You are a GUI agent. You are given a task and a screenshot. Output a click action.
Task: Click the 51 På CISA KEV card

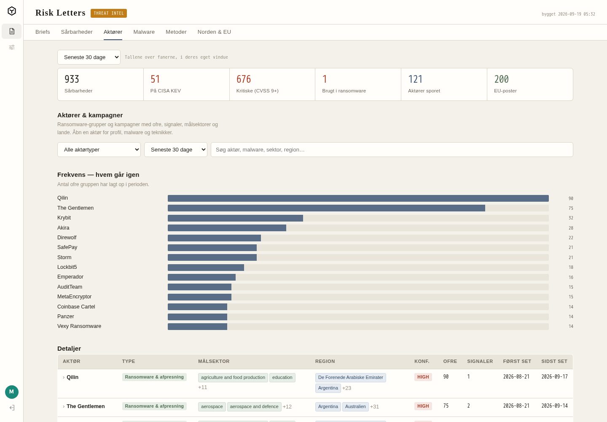tap(186, 84)
